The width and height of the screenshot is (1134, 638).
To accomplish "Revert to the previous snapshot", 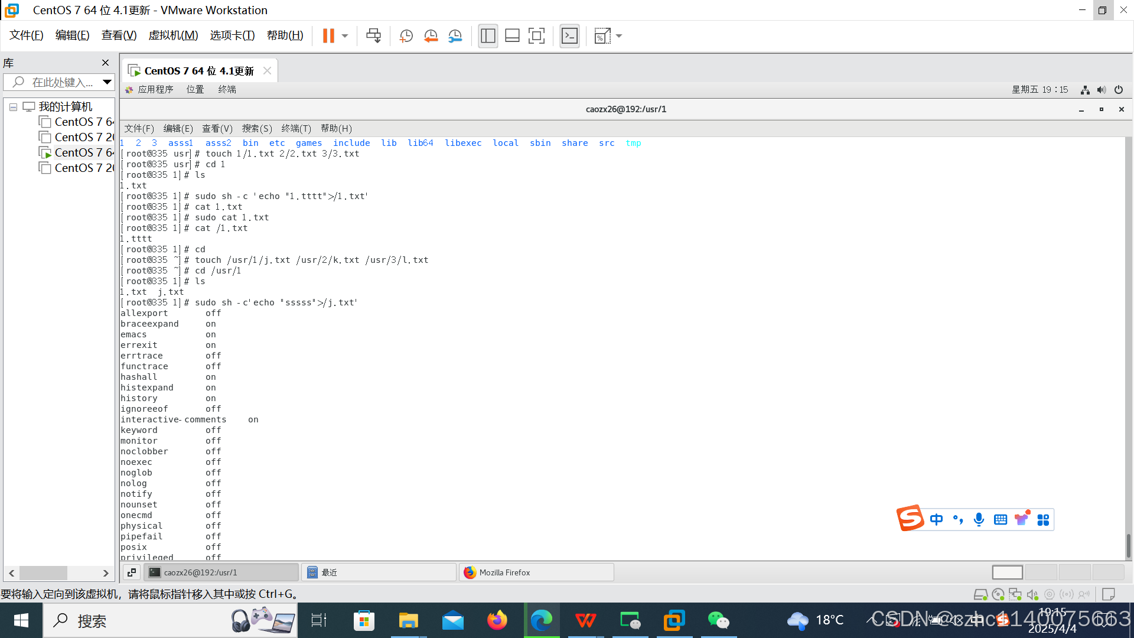I will point(431,36).
